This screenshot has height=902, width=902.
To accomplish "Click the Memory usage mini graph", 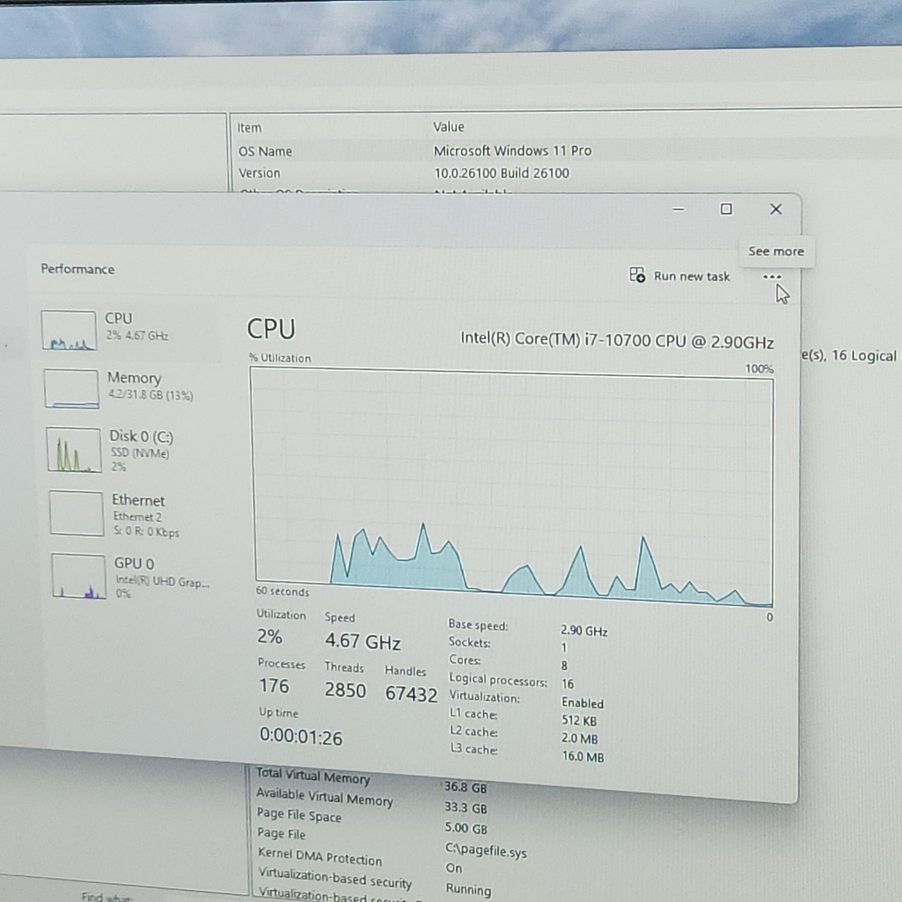I will [71, 388].
